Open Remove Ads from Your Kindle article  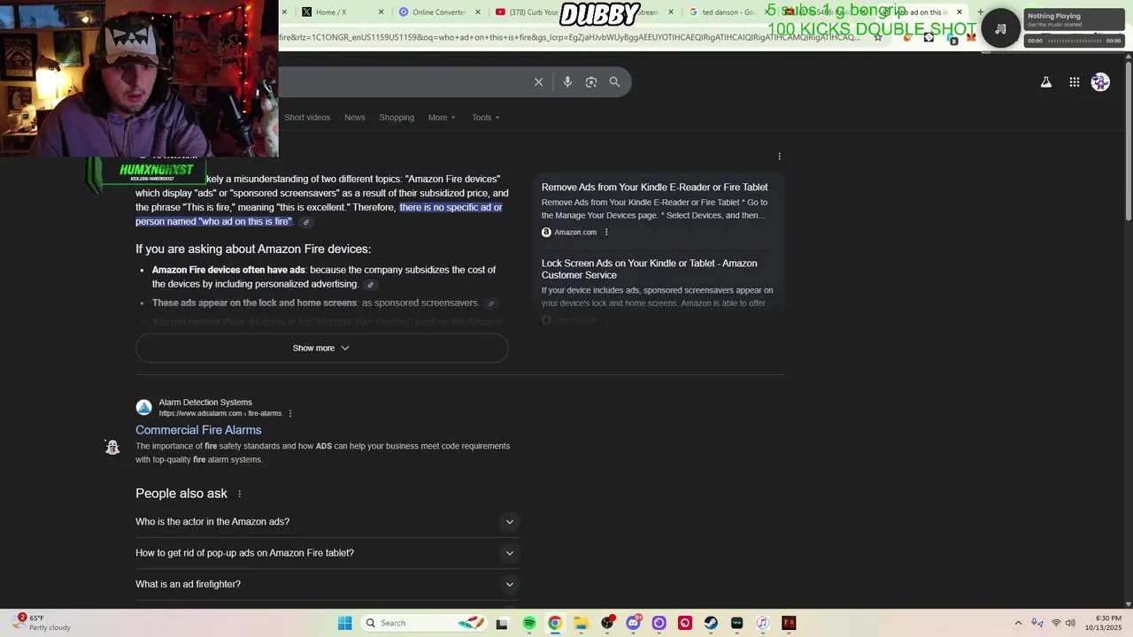click(654, 187)
